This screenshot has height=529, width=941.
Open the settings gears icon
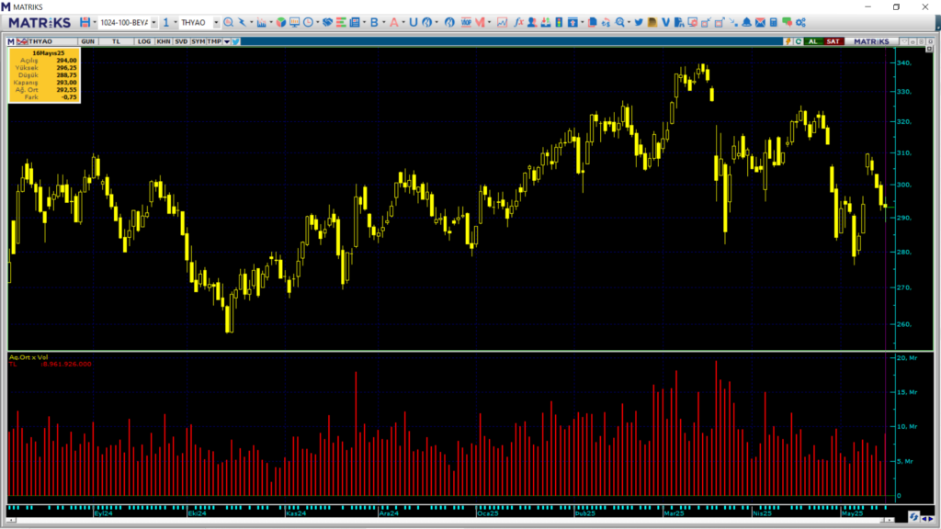point(800,22)
